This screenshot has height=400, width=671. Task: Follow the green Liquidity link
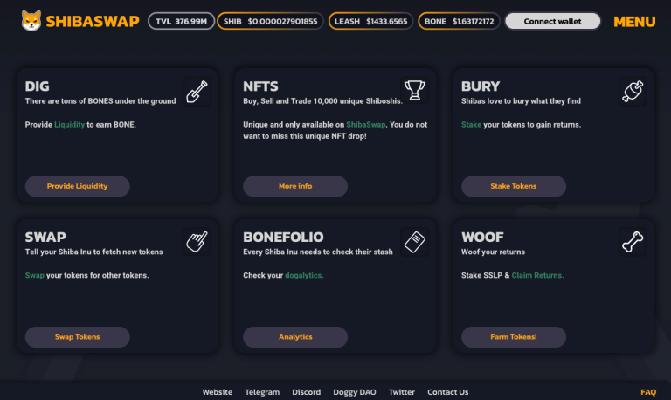[x=69, y=125]
